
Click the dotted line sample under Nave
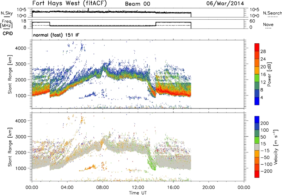pos(268,28)
